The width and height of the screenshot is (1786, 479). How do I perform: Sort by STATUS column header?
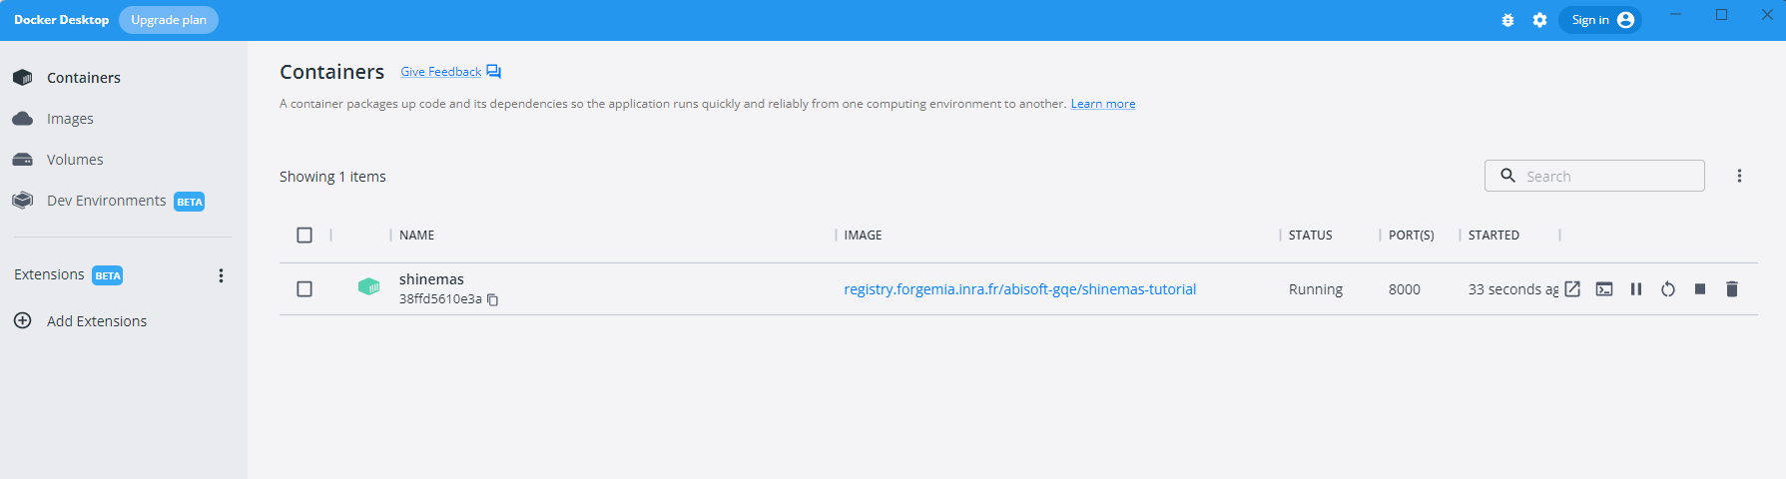tap(1310, 236)
